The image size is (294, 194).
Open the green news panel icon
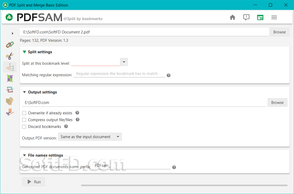click(260, 17)
